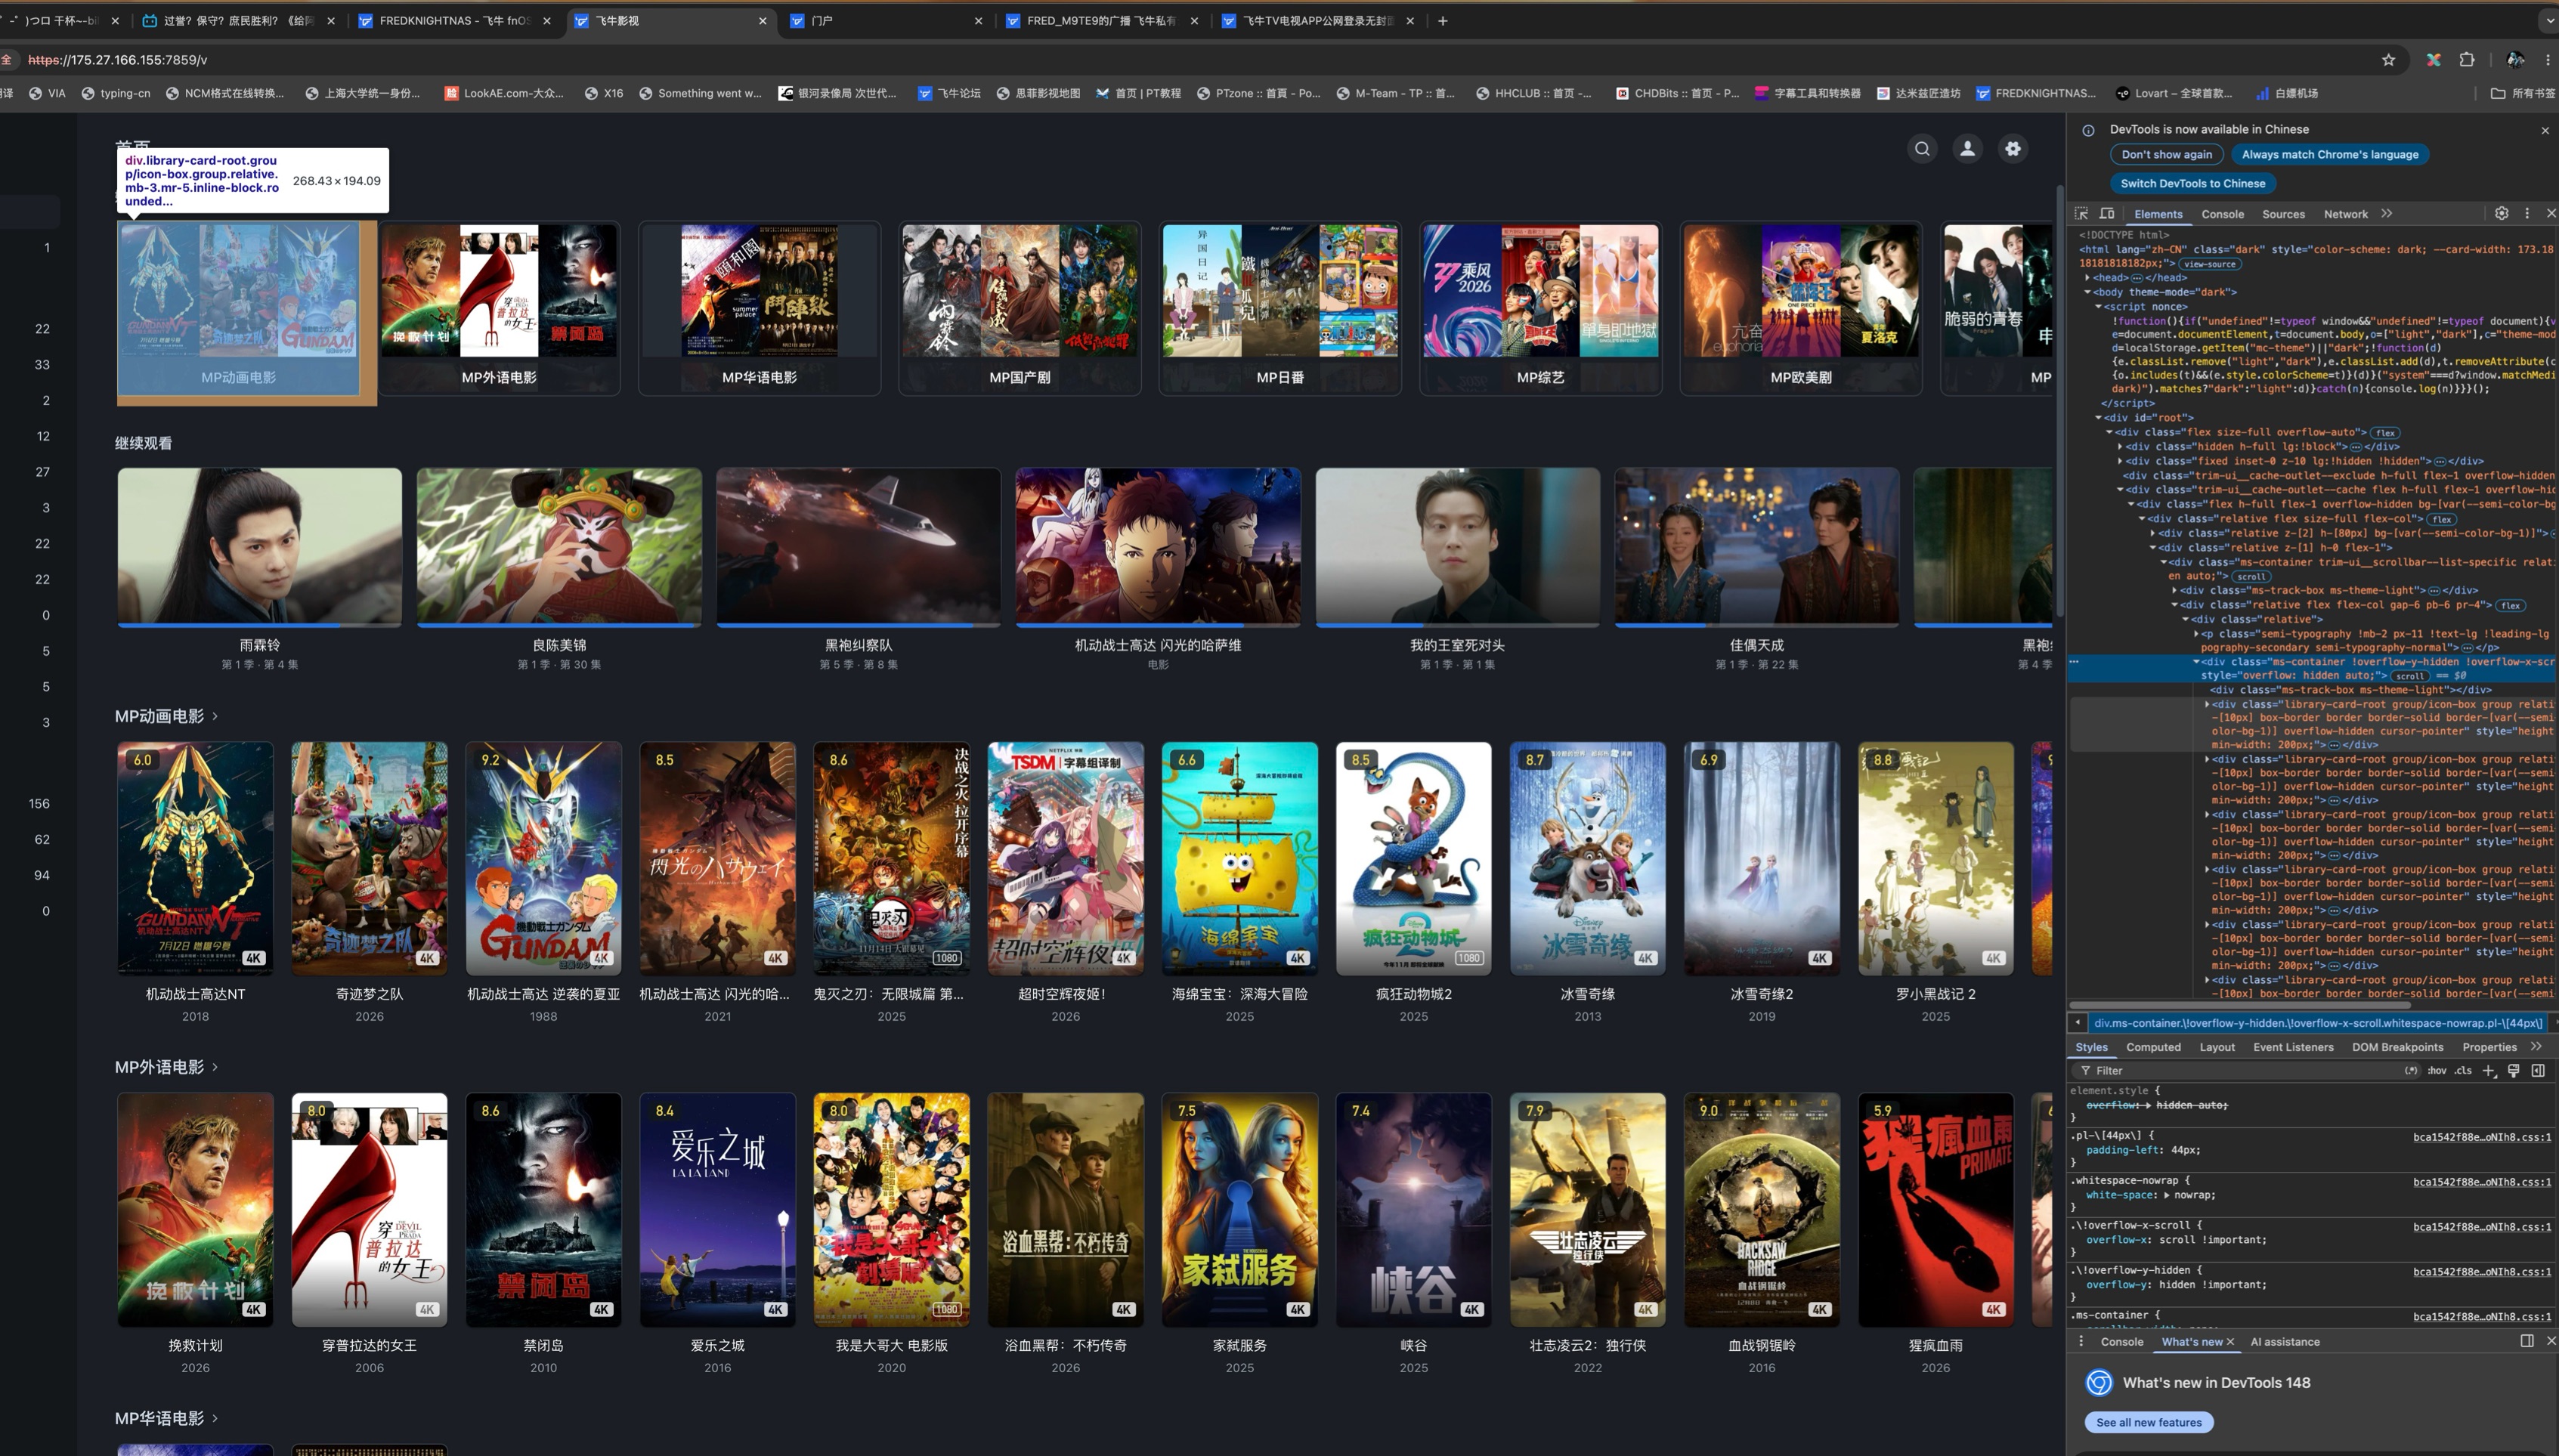Open the MP综艺 library card

1540,308
